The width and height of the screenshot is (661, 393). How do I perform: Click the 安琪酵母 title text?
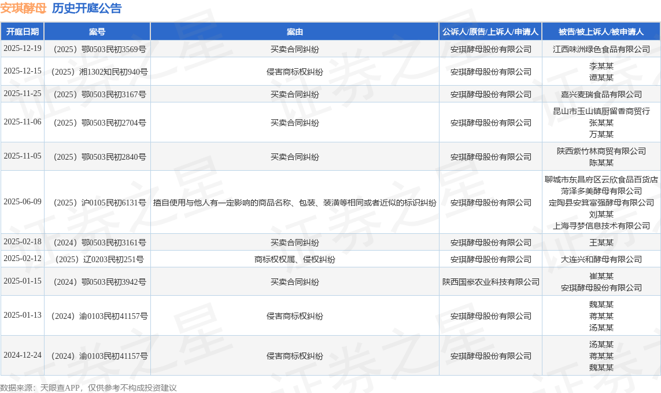click(23, 8)
